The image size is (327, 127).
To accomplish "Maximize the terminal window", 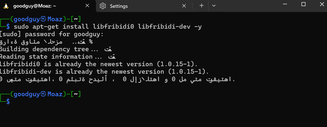I will pos(303,4).
